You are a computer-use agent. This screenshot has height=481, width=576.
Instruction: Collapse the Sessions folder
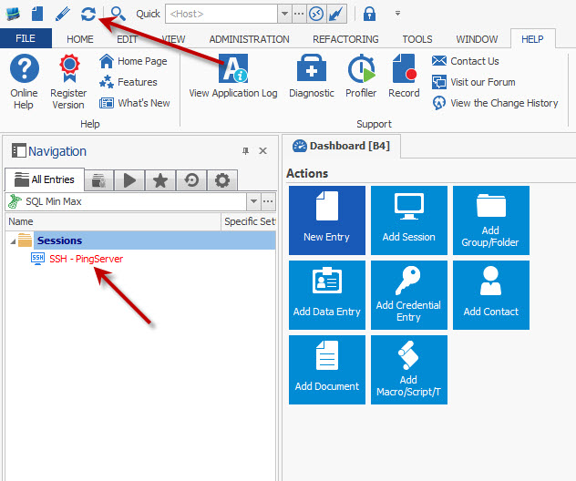click(13, 241)
